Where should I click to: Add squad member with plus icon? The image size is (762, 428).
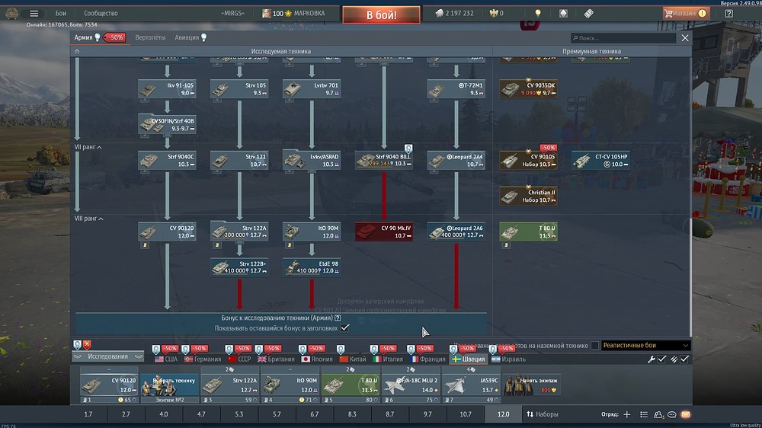tap(626, 414)
